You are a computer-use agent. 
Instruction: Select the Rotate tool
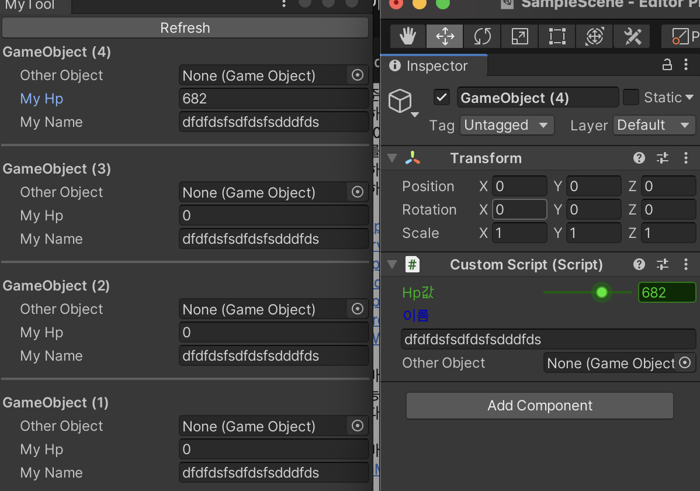[482, 36]
